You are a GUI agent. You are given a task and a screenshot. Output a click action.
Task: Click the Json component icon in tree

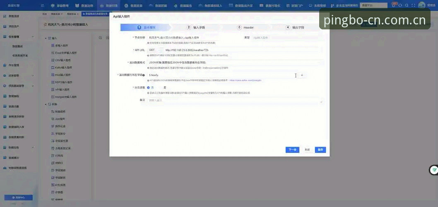pos(53,119)
